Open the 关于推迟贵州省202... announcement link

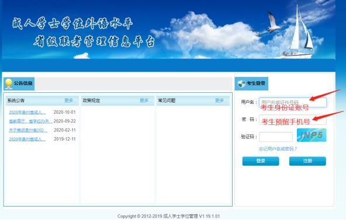tap(28, 130)
